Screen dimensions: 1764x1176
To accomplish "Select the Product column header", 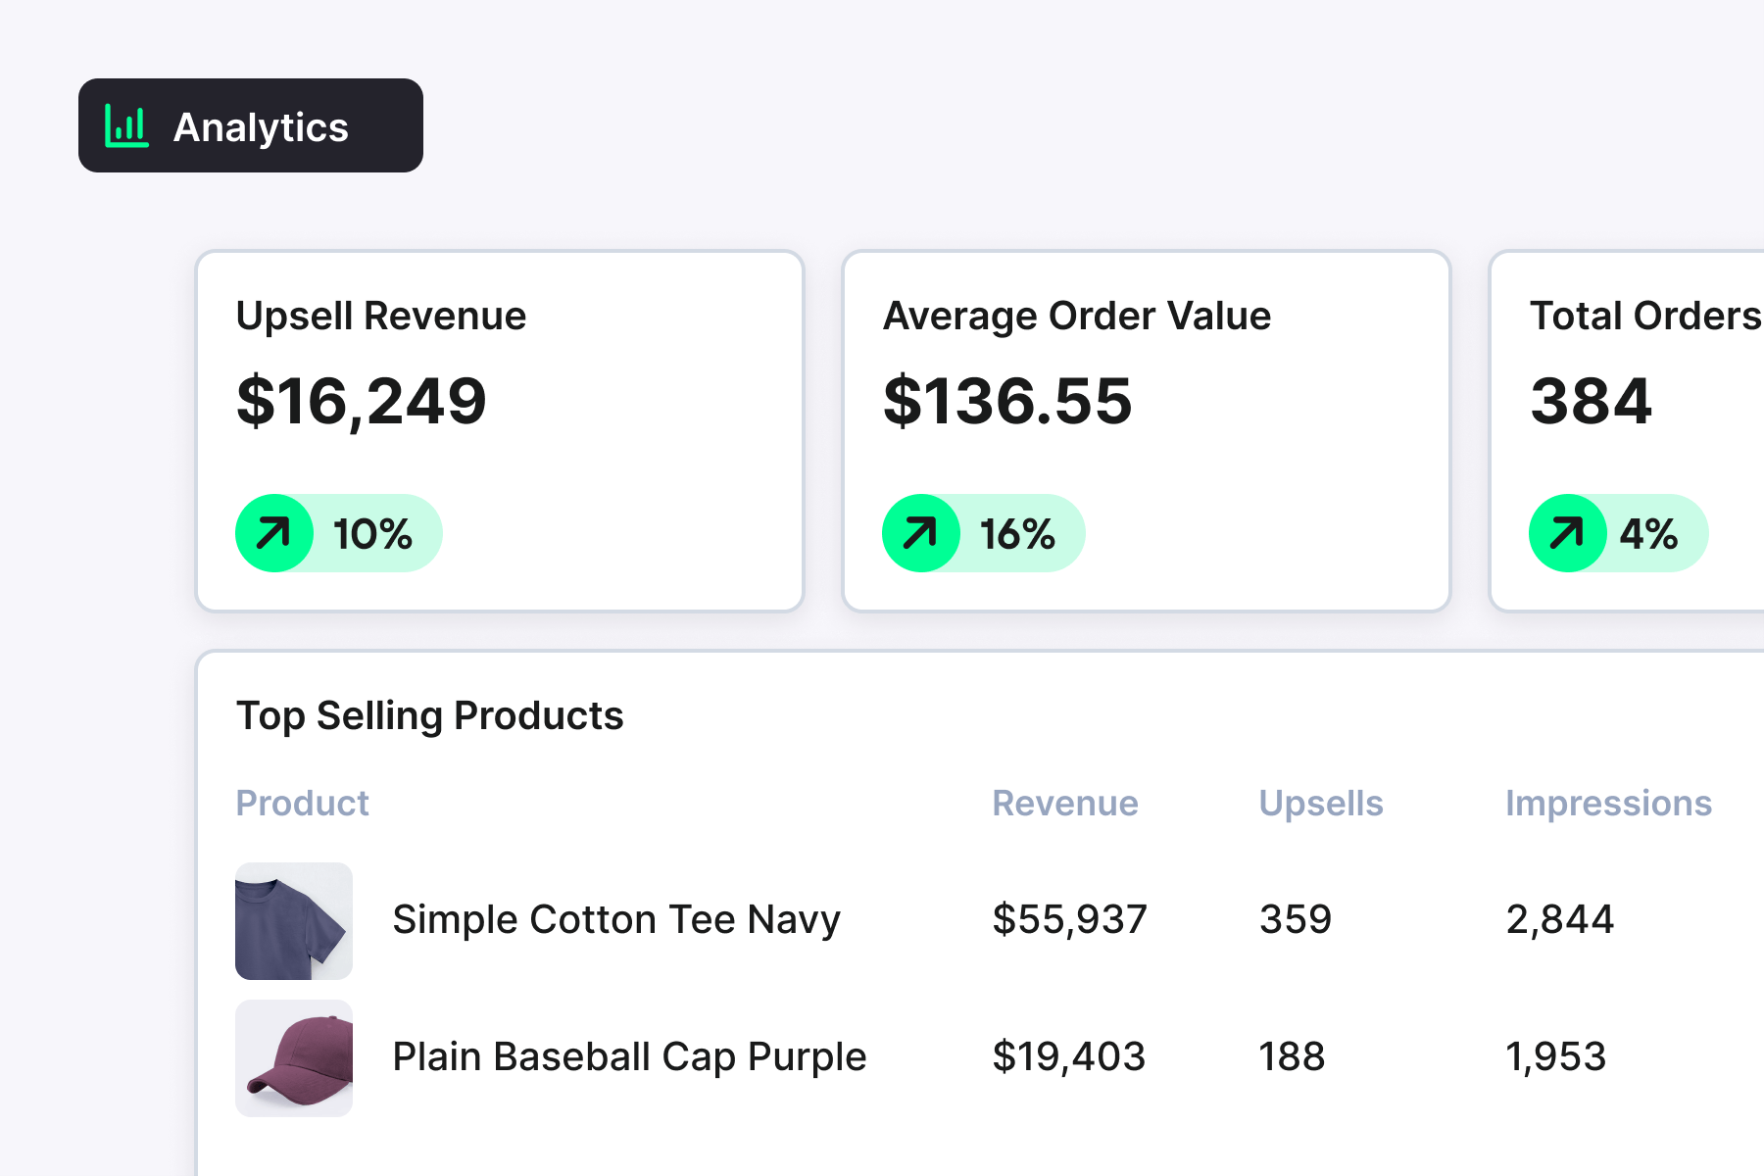I will 302,804.
